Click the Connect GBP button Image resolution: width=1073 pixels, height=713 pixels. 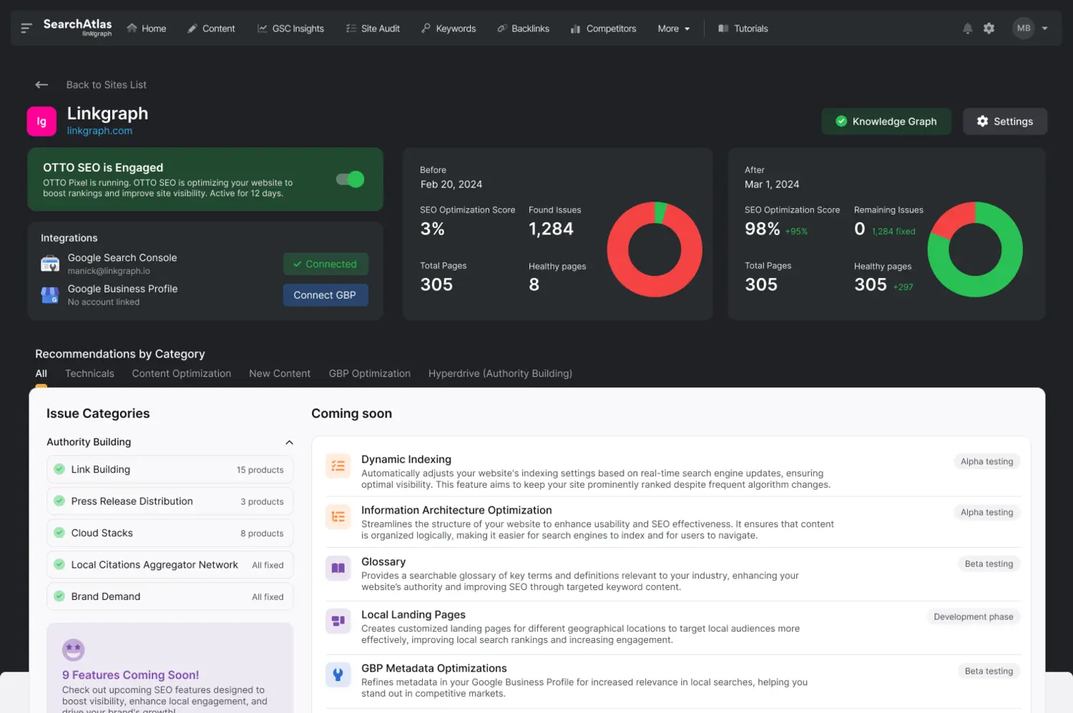(325, 295)
